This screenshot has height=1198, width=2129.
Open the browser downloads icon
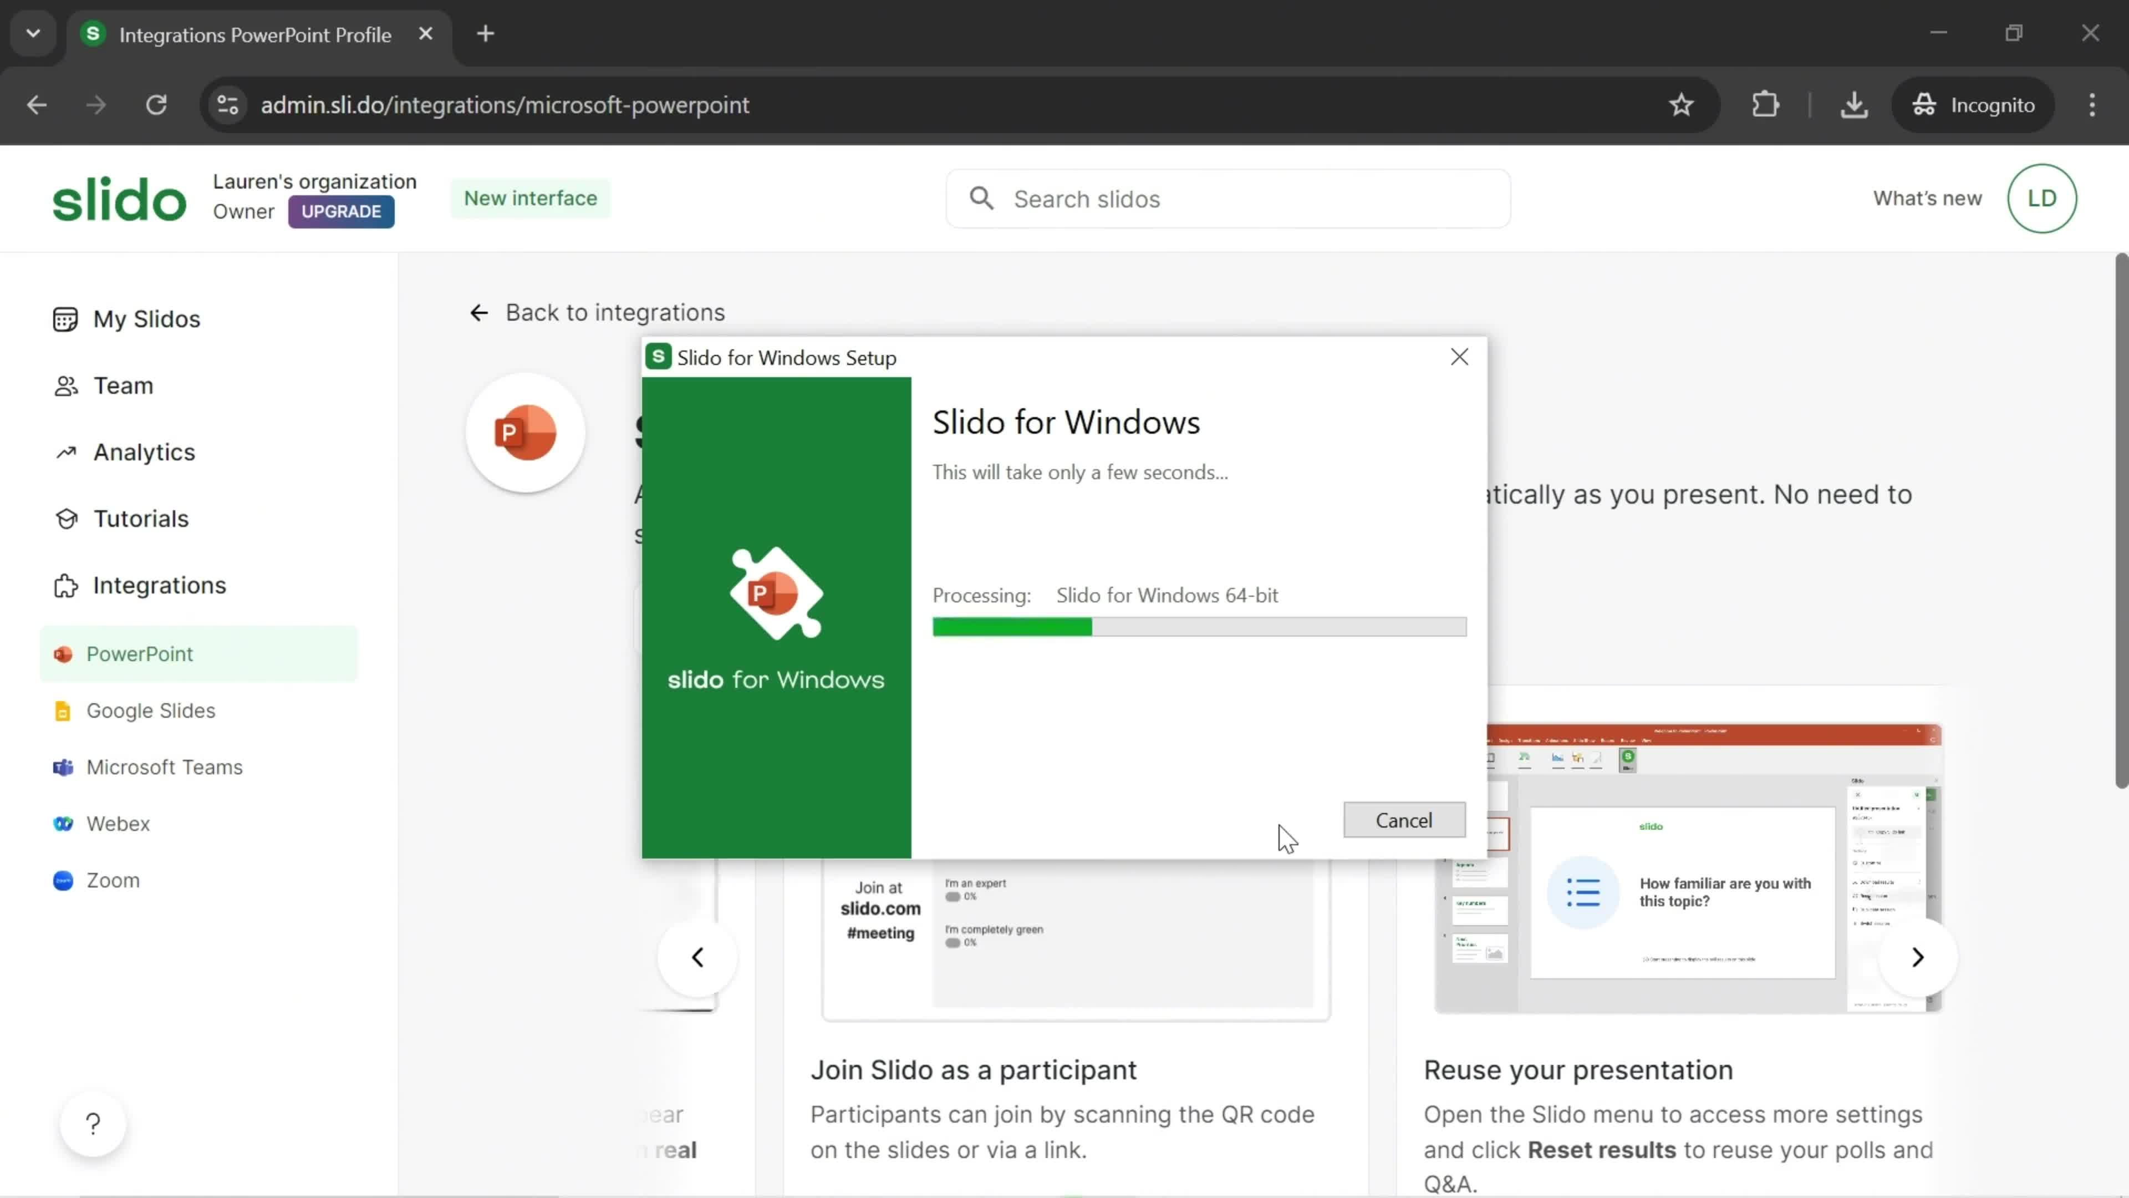[1854, 105]
